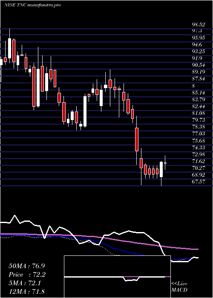Screen dimensions: 213x298
Task: Select the 91.9 price axis label
Action: pyautogui.click(x=197, y=58)
